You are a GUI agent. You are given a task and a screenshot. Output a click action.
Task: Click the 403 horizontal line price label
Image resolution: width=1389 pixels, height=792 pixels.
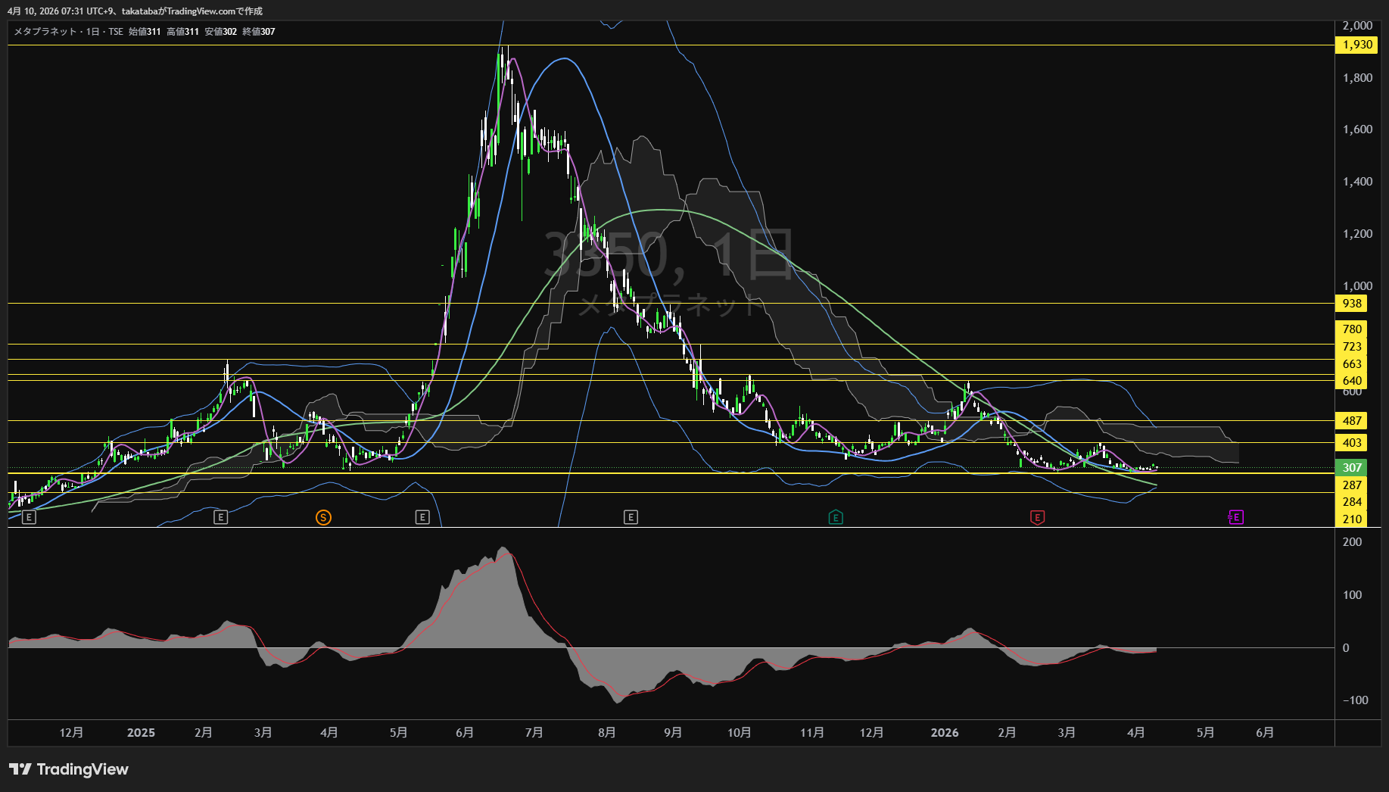[x=1352, y=443]
